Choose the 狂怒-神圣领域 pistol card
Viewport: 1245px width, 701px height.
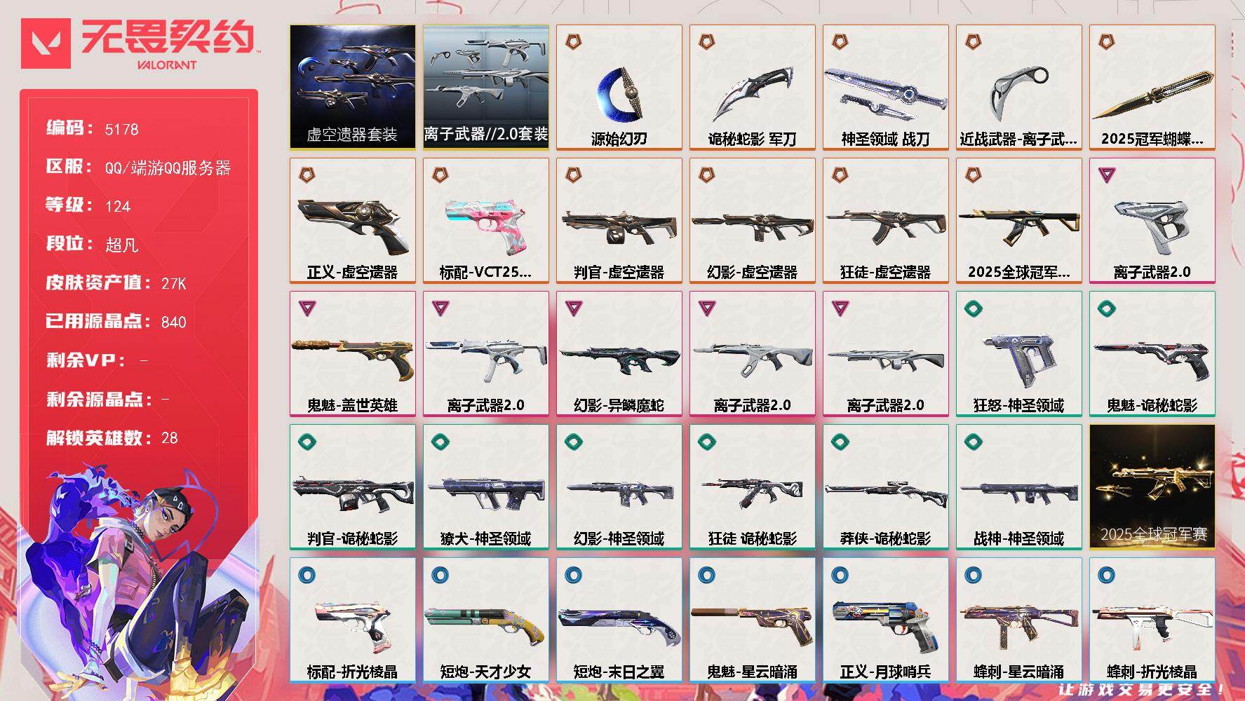(x=1018, y=354)
